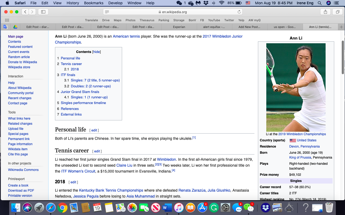This screenshot has width=345, height=215.
Task: Switch to the Experian tab
Action: click(179, 27)
